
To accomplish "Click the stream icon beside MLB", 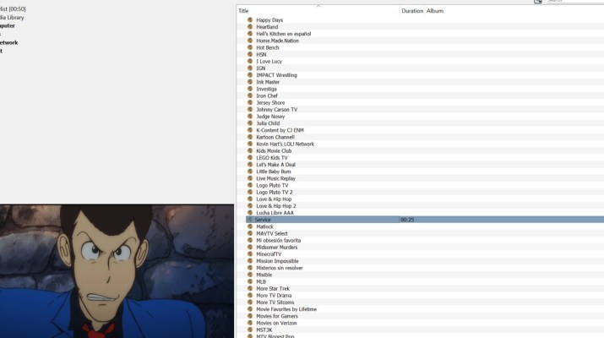I will (x=250, y=281).
